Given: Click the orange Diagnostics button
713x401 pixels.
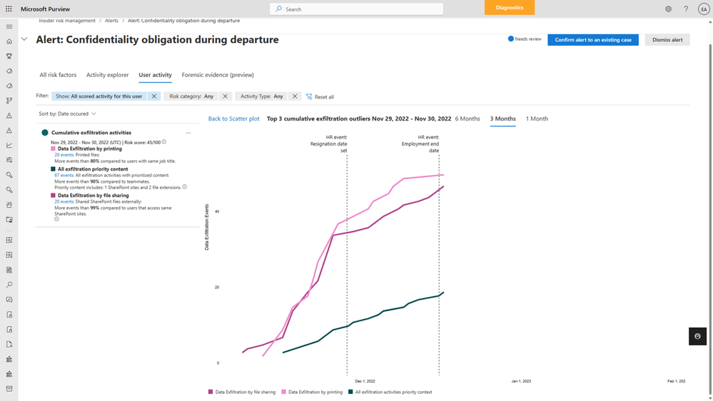Looking at the screenshot, I should (510, 8).
